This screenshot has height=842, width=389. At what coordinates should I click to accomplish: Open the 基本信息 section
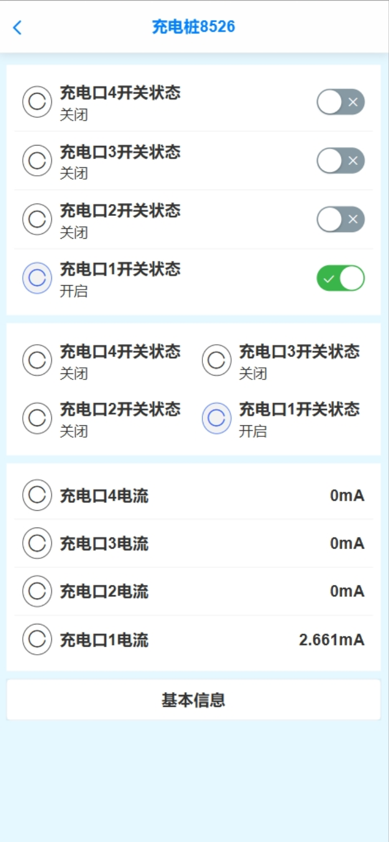point(193,700)
